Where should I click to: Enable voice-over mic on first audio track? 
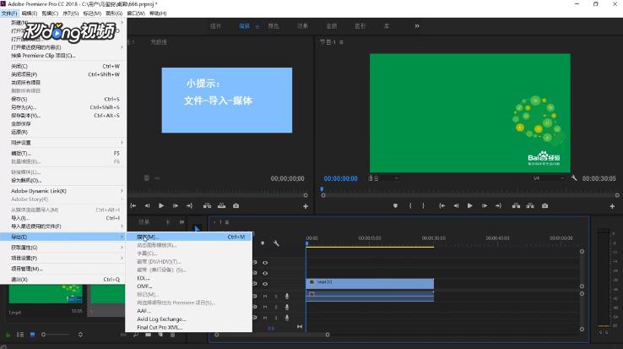tap(287, 297)
